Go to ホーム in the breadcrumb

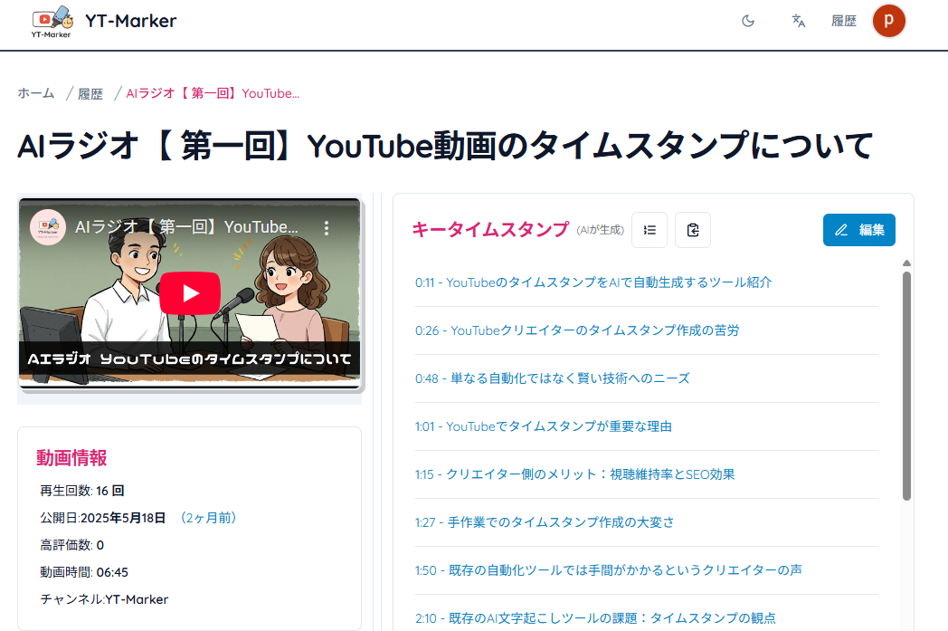tap(35, 93)
